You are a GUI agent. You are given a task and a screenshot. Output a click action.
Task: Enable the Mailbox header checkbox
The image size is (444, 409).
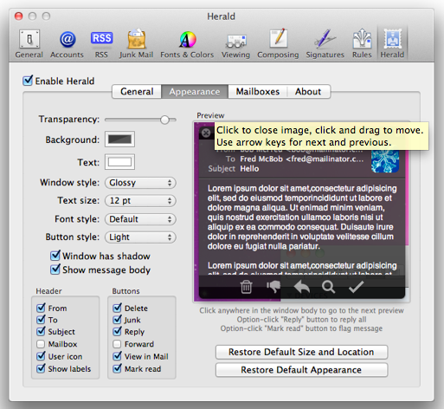tap(41, 344)
